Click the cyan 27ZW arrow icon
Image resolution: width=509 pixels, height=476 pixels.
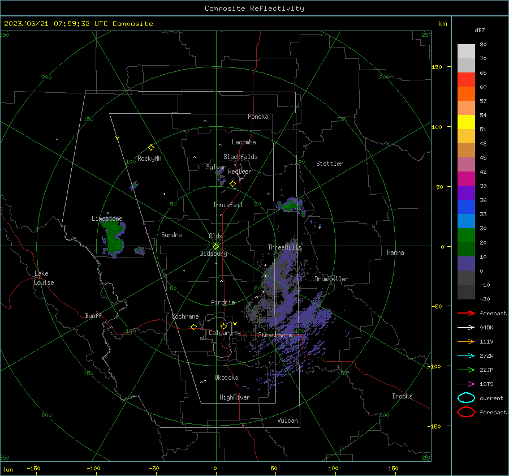[466, 355]
